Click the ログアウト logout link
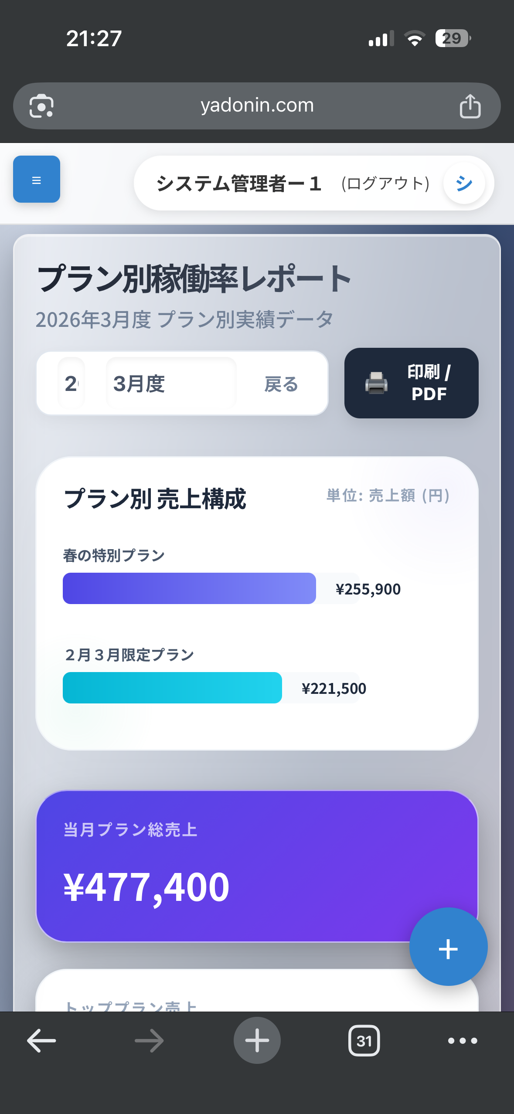The image size is (514, 1114). [385, 183]
